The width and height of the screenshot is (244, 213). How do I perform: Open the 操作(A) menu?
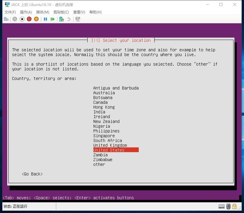(26, 12)
